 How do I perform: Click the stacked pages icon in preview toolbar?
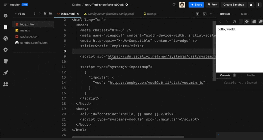pyautogui.click(x=254, y=22)
